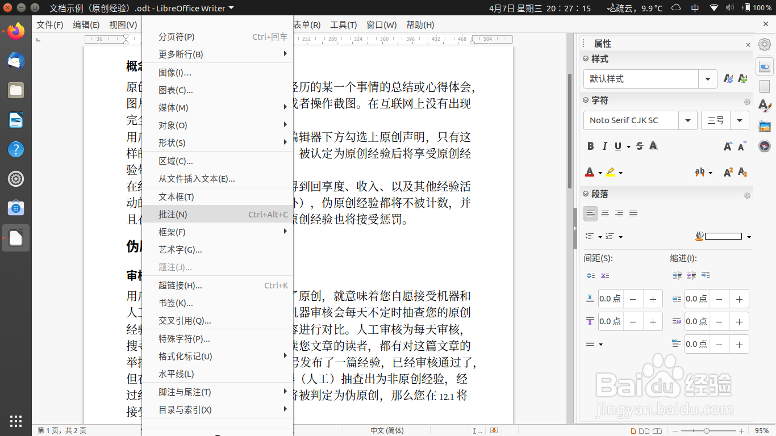Increase first line indent with its plus button
The width and height of the screenshot is (776, 436).
click(x=739, y=344)
